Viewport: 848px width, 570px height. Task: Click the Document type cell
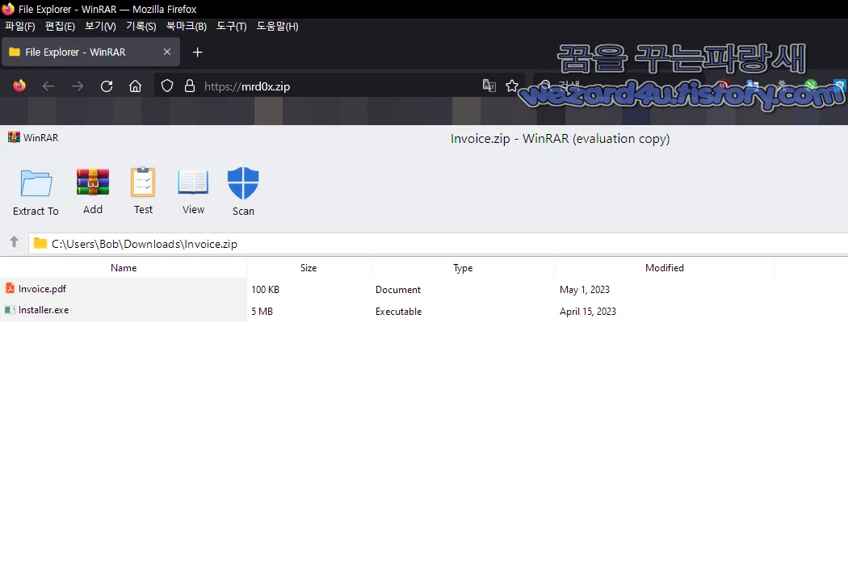pos(398,289)
